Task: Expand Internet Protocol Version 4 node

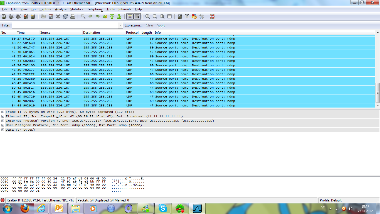Action: (3, 121)
